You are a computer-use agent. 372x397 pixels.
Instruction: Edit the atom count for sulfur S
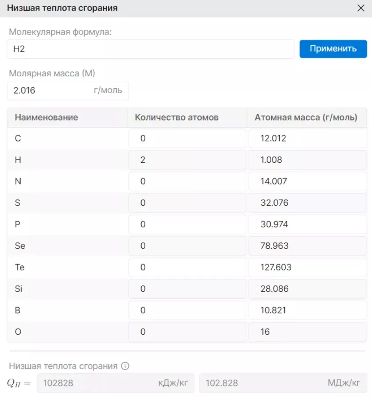pyautogui.click(x=187, y=203)
